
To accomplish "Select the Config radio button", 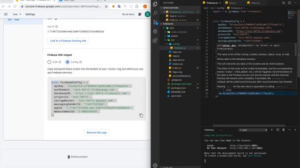I will click(x=67, y=62).
